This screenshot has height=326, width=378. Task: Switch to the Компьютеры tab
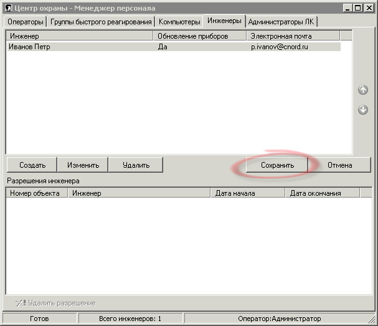click(179, 22)
